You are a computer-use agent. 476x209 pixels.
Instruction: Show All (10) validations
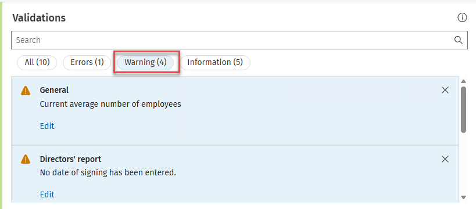pos(37,63)
